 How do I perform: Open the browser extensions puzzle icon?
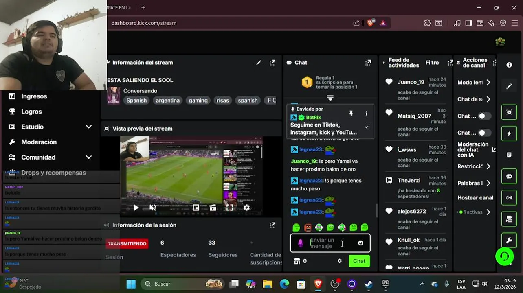point(427,23)
